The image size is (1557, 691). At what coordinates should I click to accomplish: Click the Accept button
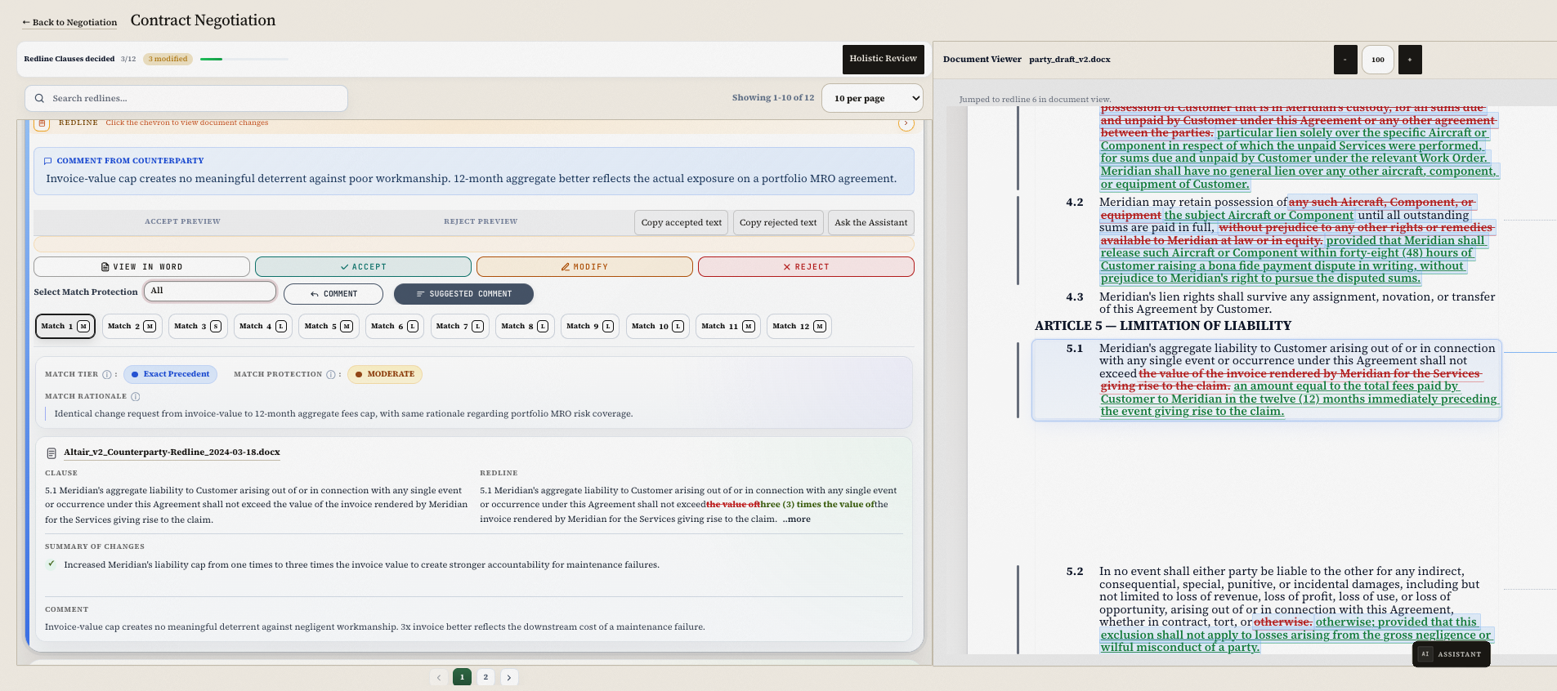[x=363, y=267]
